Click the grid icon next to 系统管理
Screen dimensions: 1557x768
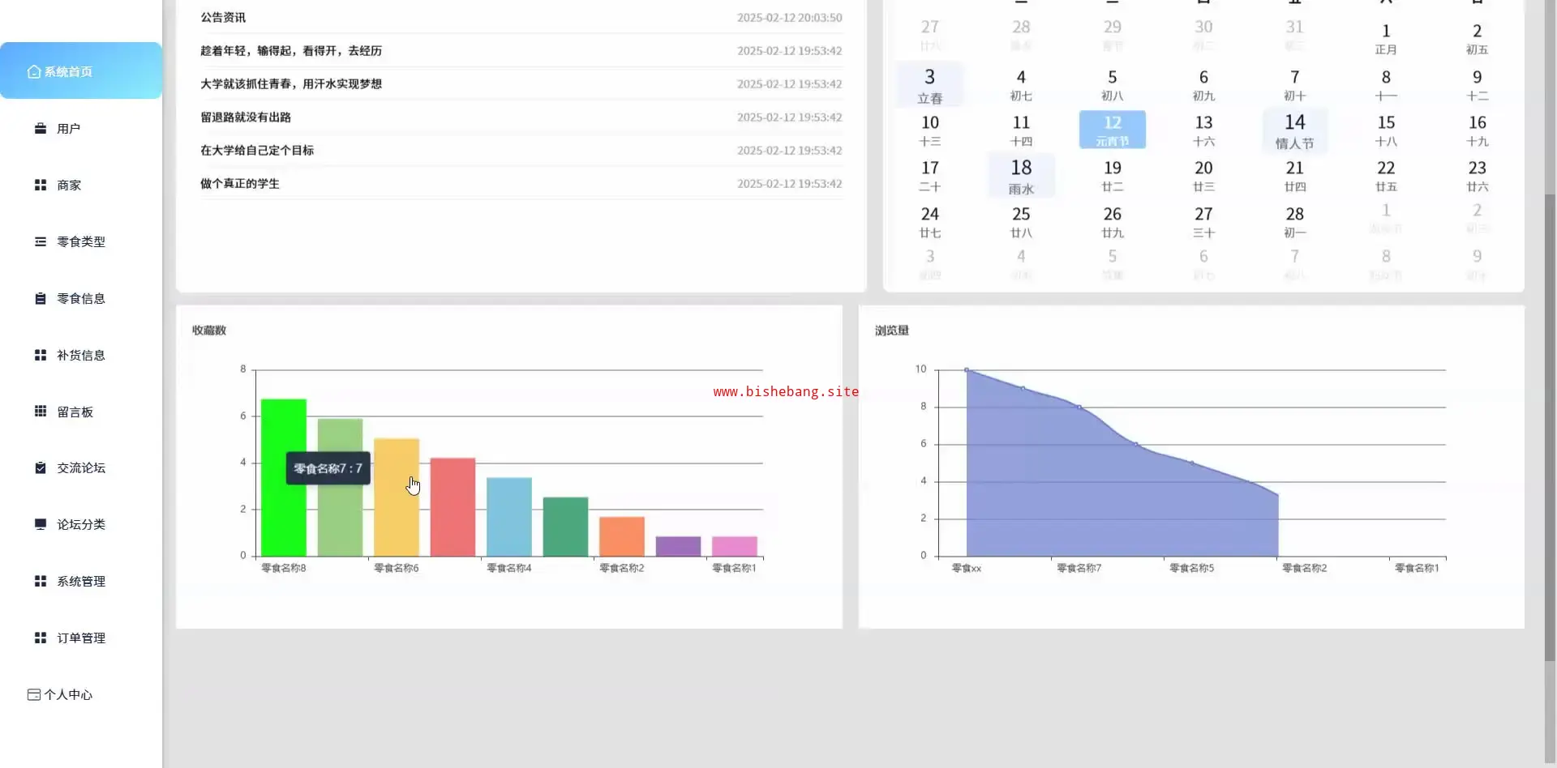click(x=41, y=582)
